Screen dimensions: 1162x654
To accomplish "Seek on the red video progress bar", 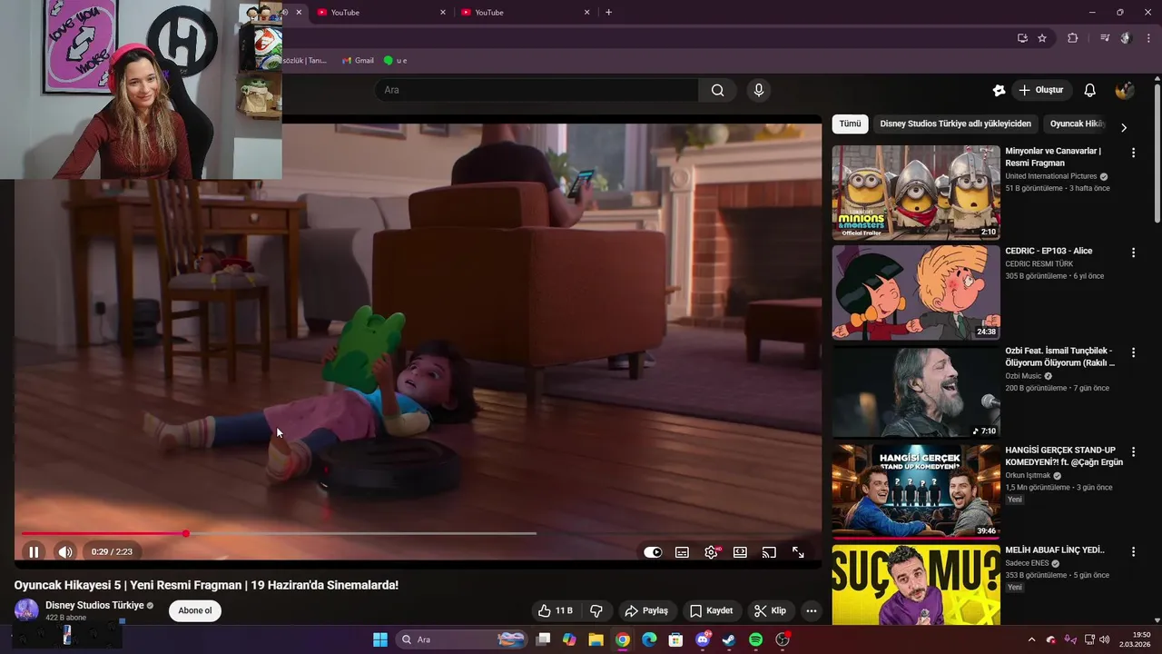I will tap(279, 533).
